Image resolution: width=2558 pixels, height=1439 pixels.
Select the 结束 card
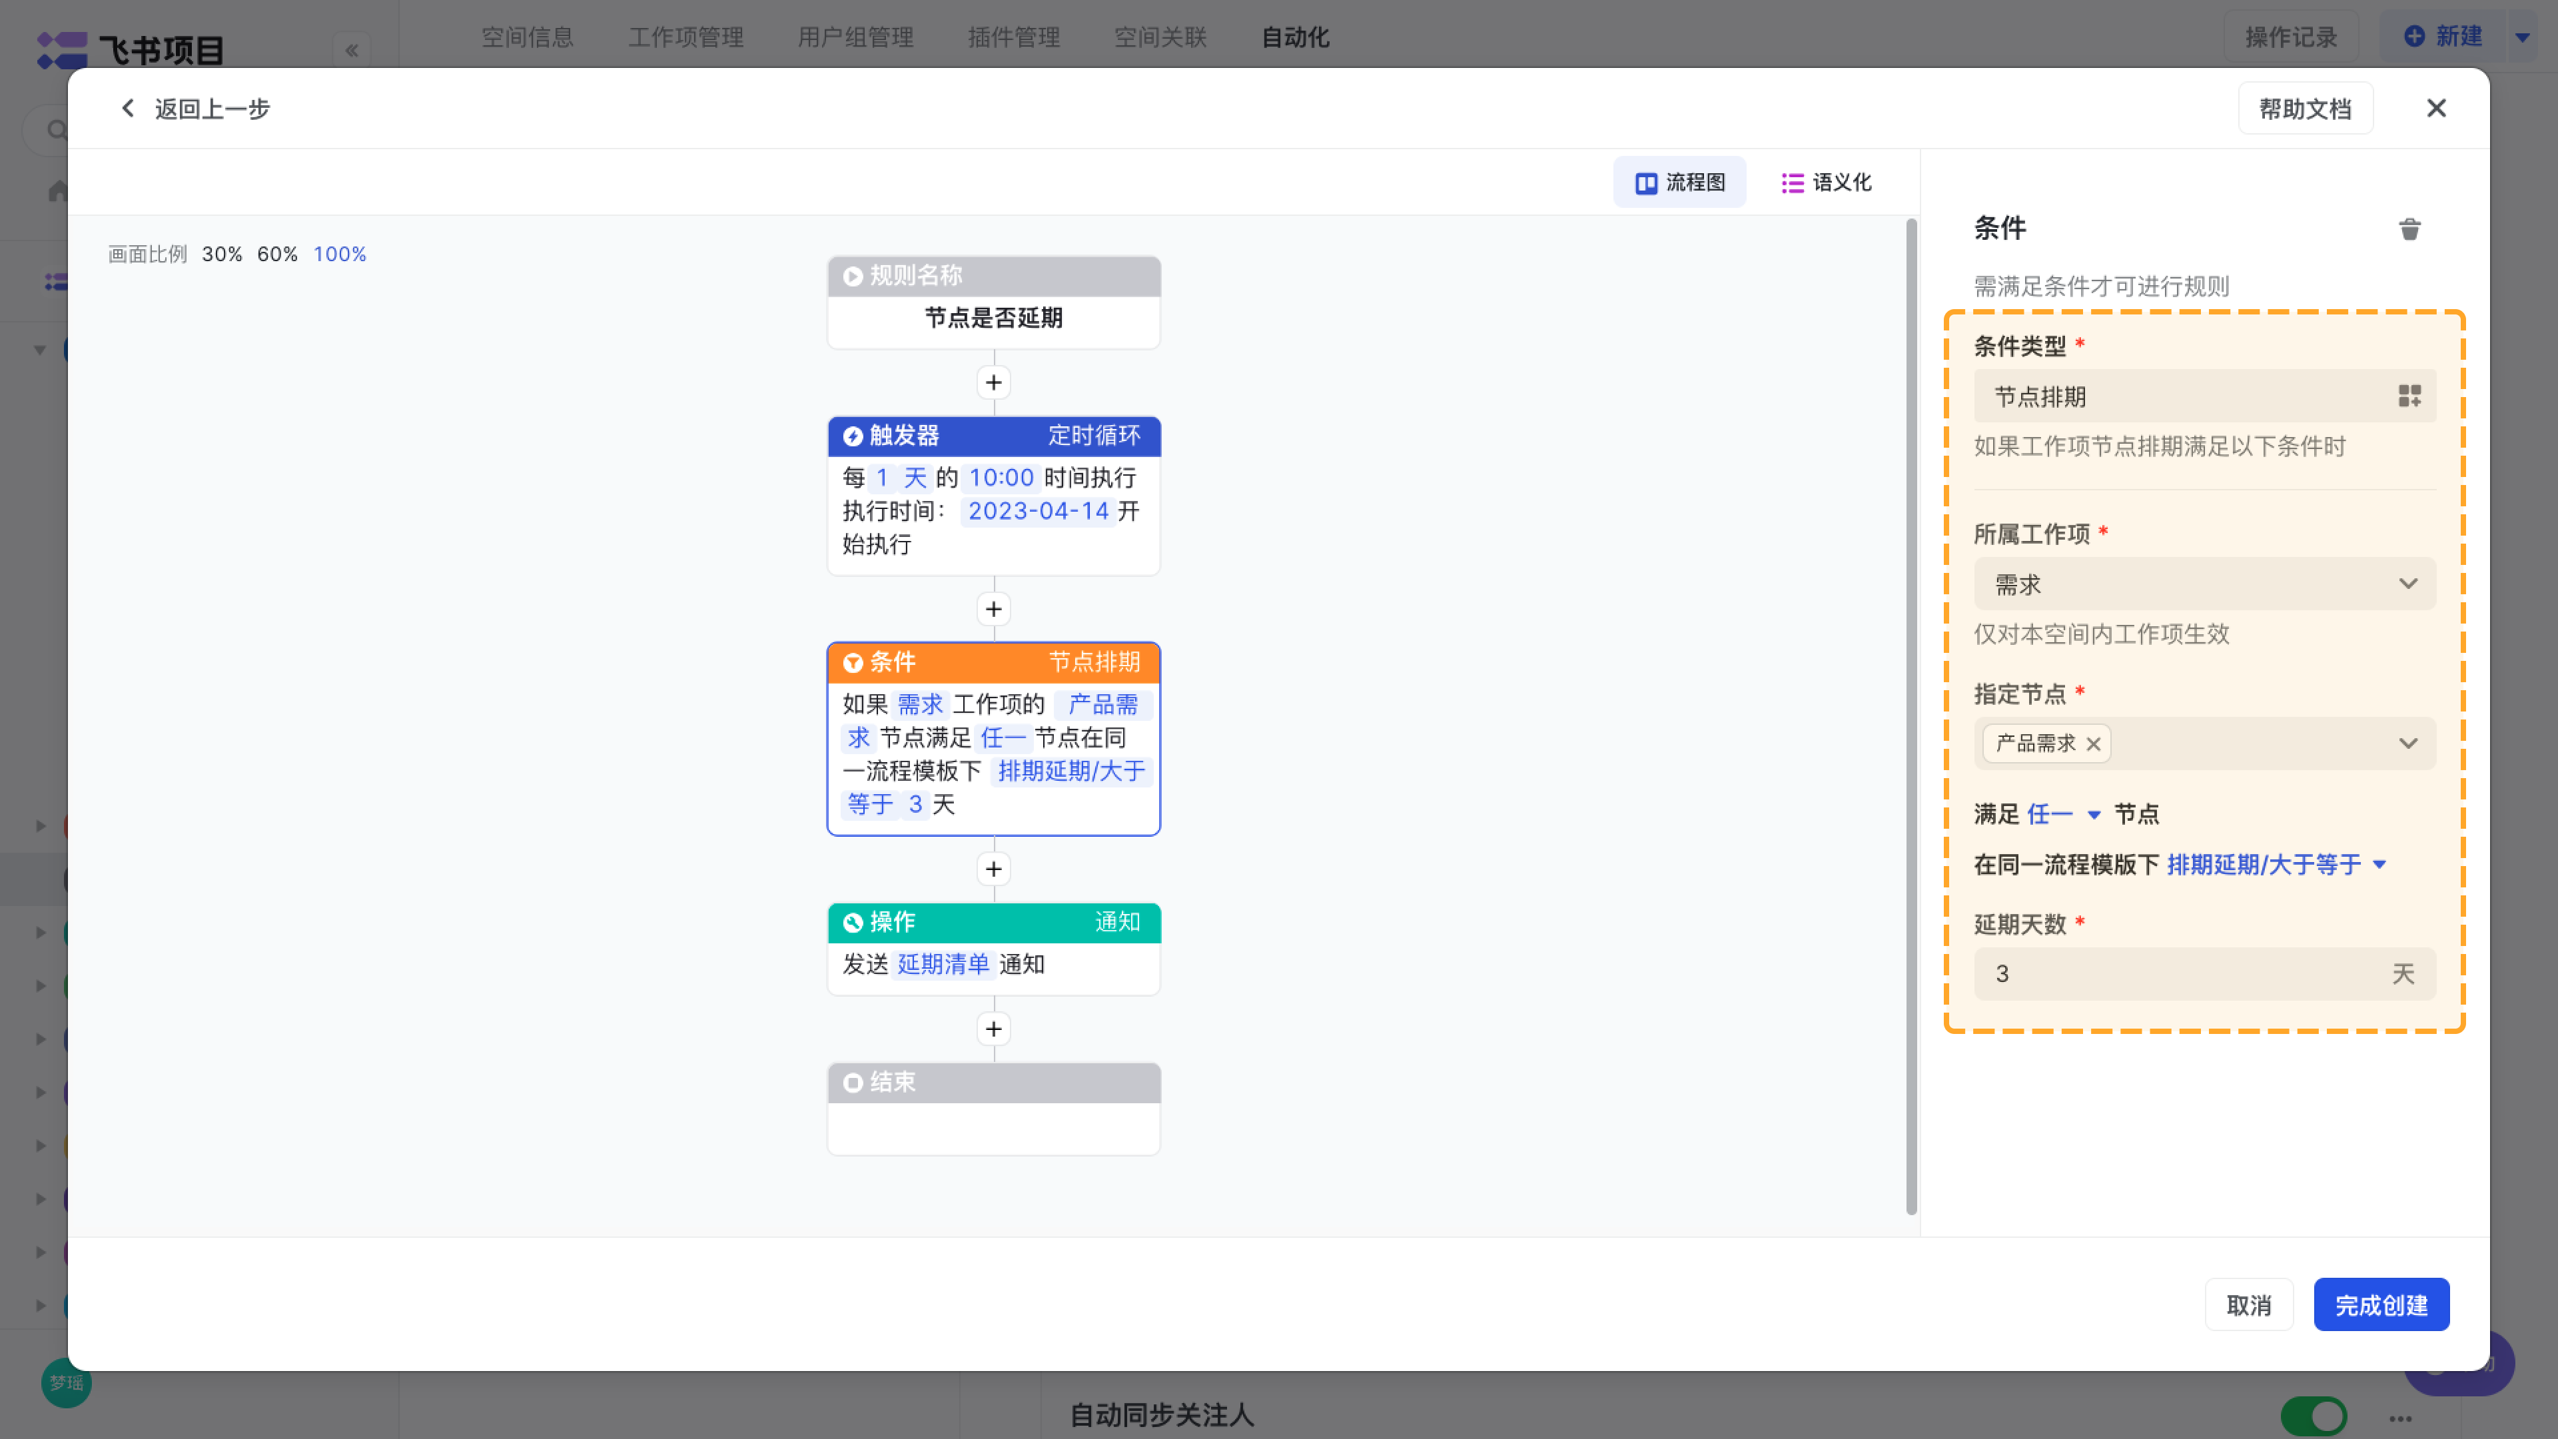(x=993, y=1109)
